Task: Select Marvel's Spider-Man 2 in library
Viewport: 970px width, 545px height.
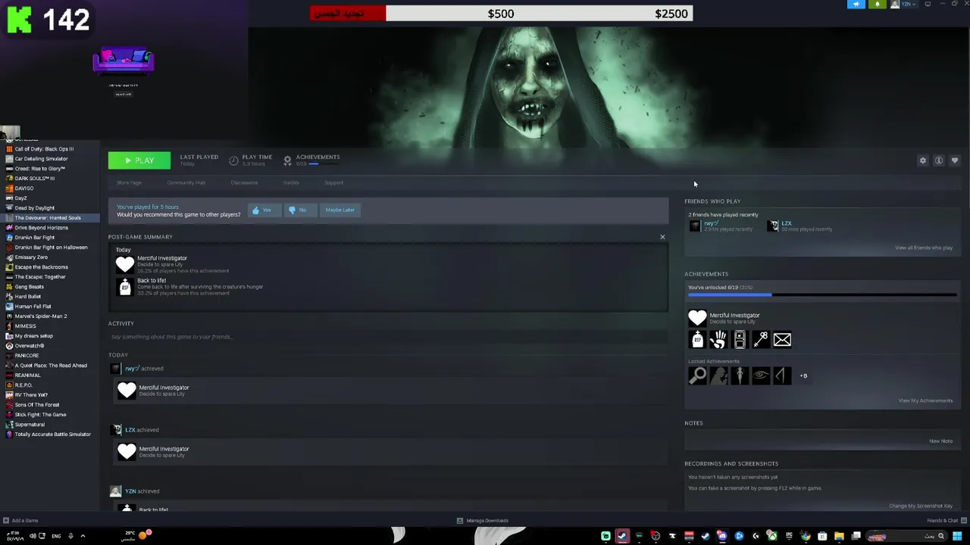Action: [40, 316]
